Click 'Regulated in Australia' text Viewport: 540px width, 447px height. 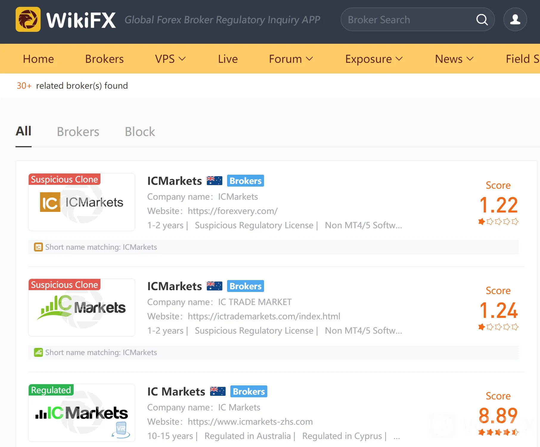coord(248,436)
